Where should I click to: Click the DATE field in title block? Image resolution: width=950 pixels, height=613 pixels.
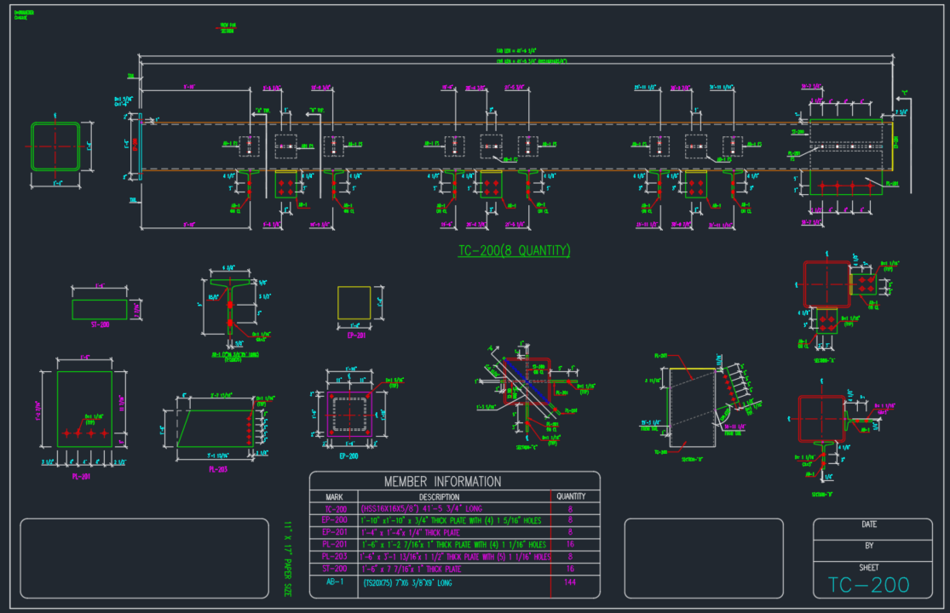point(868,524)
